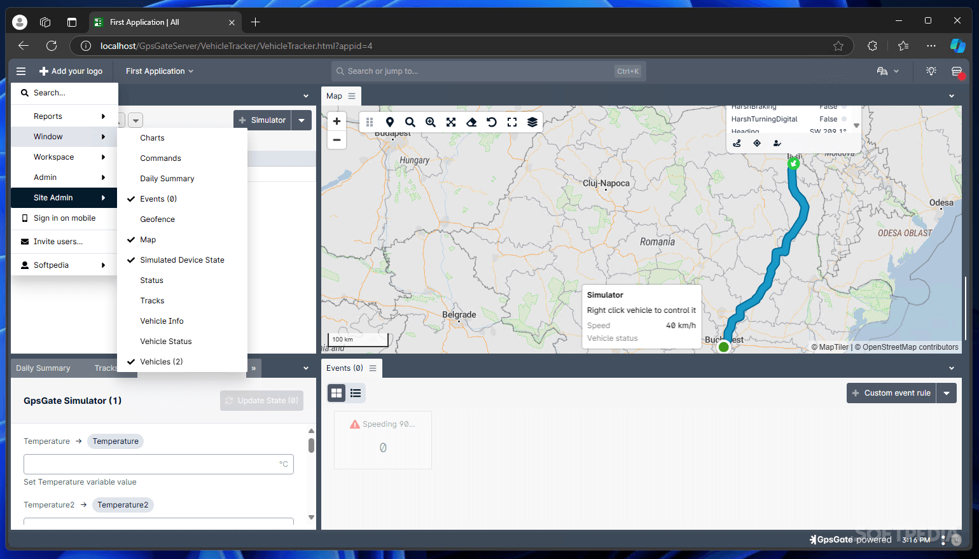The height and width of the screenshot is (559, 979).
Task: Open the notifications icon with red badge
Action: pyautogui.click(x=957, y=71)
